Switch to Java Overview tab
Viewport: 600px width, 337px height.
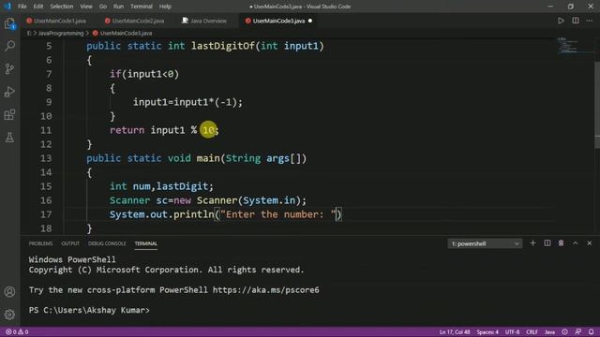pyautogui.click(x=207, y=21)
